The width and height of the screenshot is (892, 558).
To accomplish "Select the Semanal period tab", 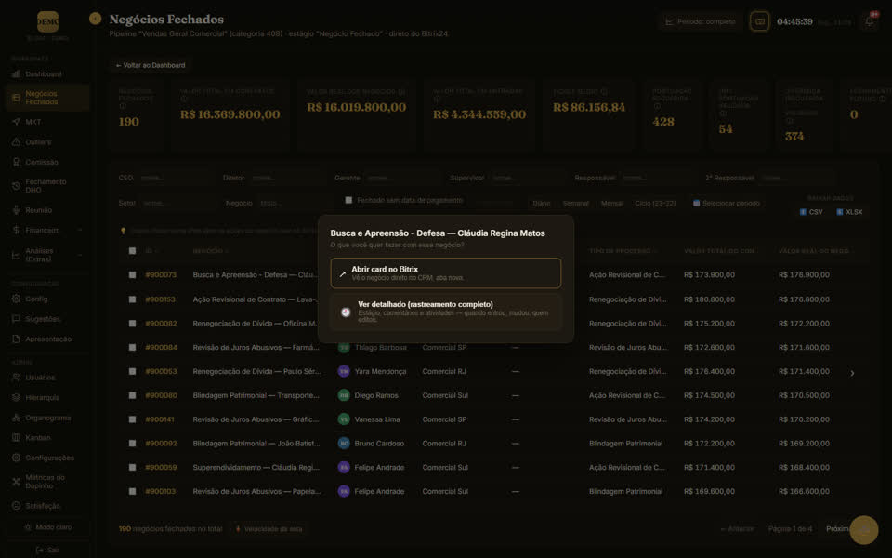I will 576,204.
